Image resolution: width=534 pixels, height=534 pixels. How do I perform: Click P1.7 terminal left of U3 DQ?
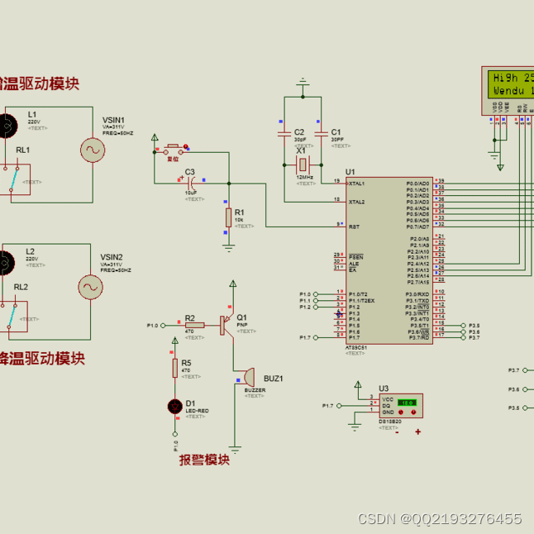tap(339, 406)
